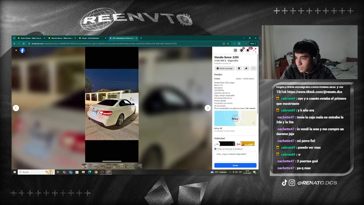Open the listing's three-dot more options

253,68
